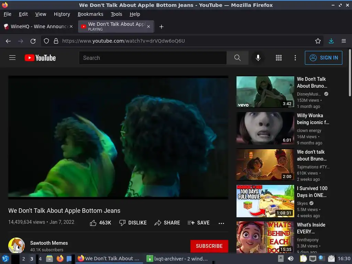Launch Firefox from quick launch

click(60, 258)
